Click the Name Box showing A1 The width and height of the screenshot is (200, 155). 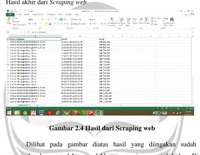click(x=12, y=32)
